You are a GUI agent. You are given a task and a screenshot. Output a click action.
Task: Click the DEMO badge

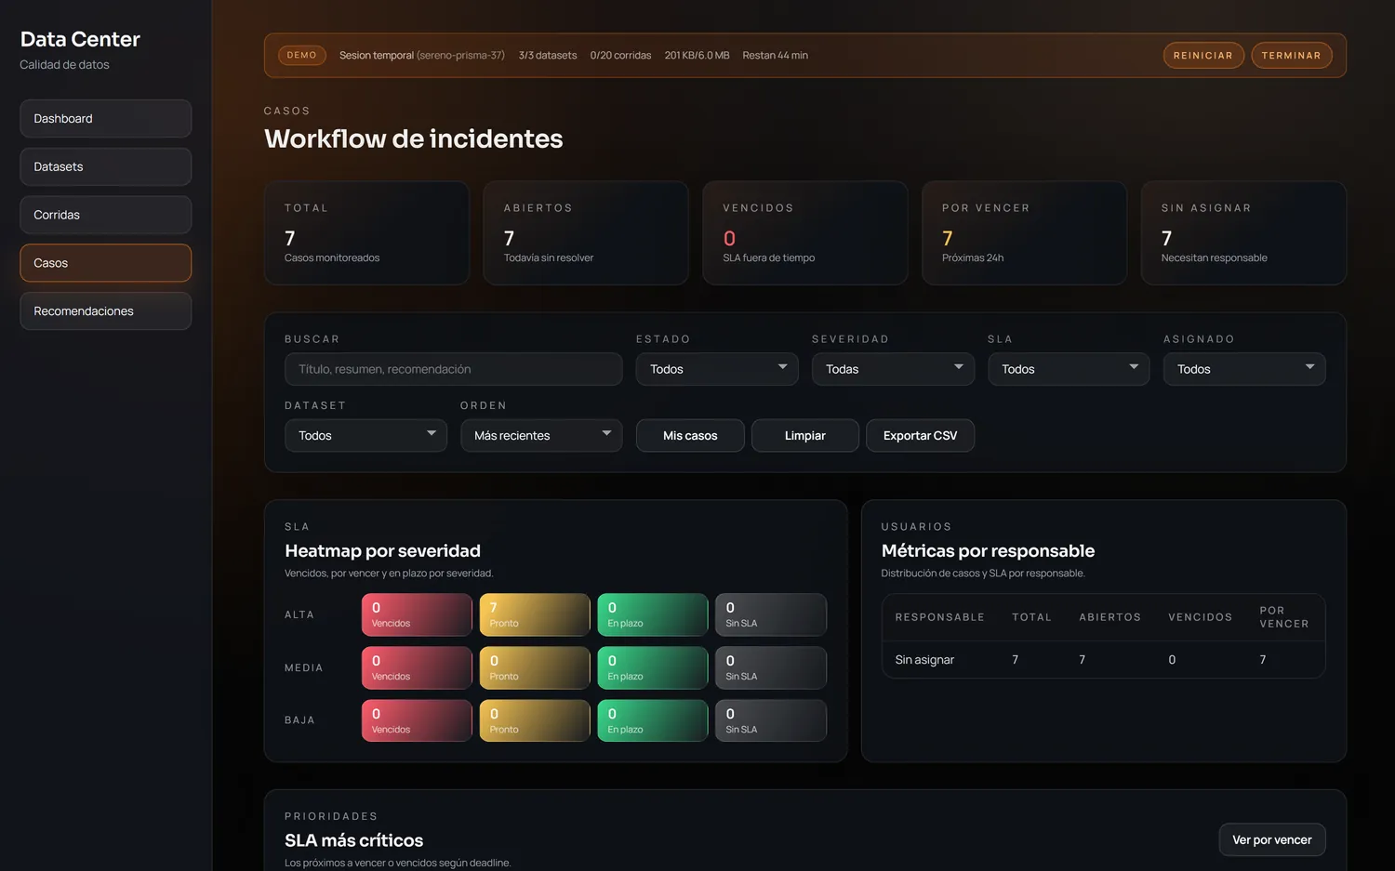[x=301, y=56]
